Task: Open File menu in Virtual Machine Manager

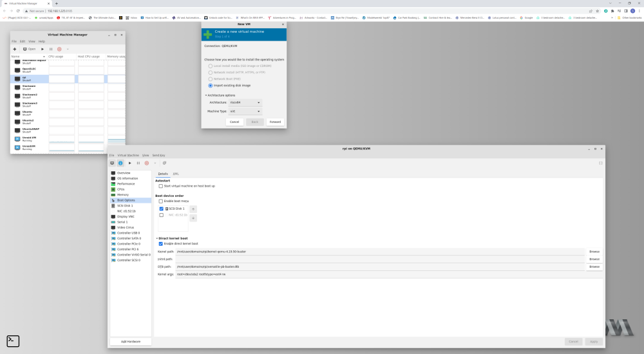Action: (x=14, y=41)
